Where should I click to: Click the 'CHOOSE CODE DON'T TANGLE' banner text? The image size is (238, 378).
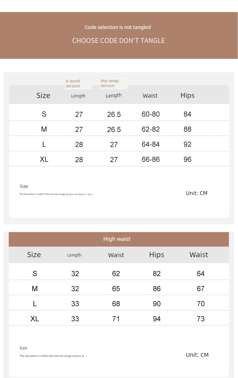tap(118, 41)
